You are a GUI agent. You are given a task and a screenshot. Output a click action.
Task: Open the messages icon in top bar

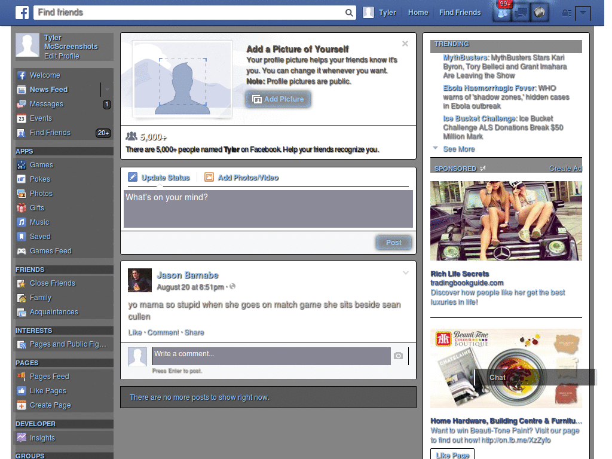(521, 13)
